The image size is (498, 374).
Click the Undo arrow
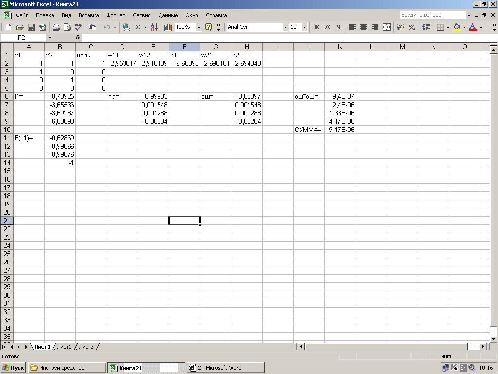point(107,27)
